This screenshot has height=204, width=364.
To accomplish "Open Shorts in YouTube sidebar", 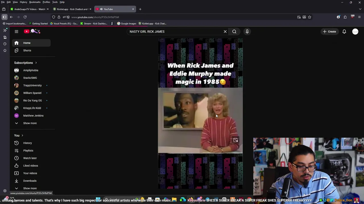I will pos(31,50).
